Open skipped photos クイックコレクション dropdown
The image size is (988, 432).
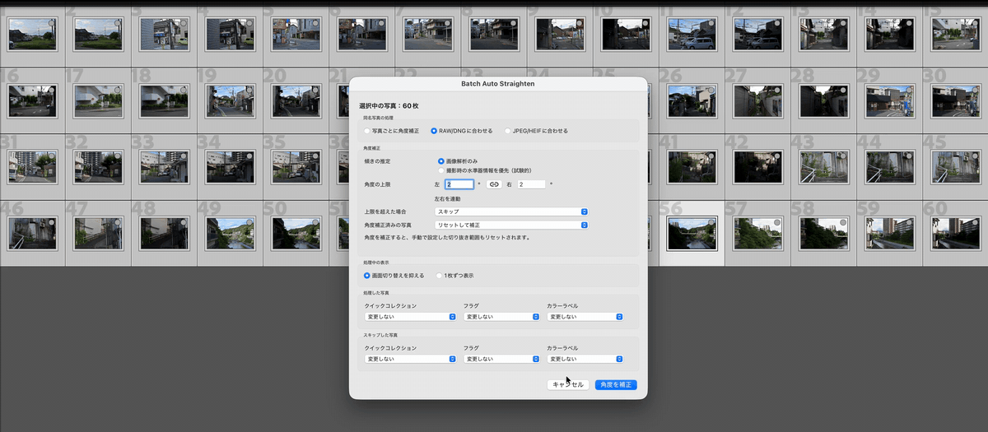(x=410, y=359)
